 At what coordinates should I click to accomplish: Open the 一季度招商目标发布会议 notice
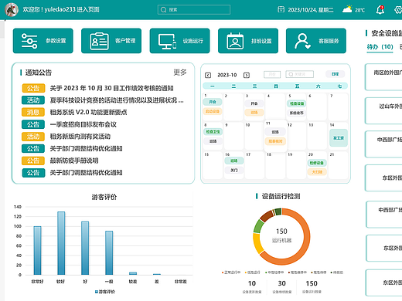click(x=83, y=124)
